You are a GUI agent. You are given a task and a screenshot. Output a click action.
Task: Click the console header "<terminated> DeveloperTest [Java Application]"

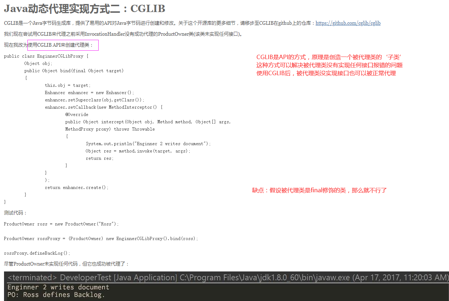pos(228,277)
